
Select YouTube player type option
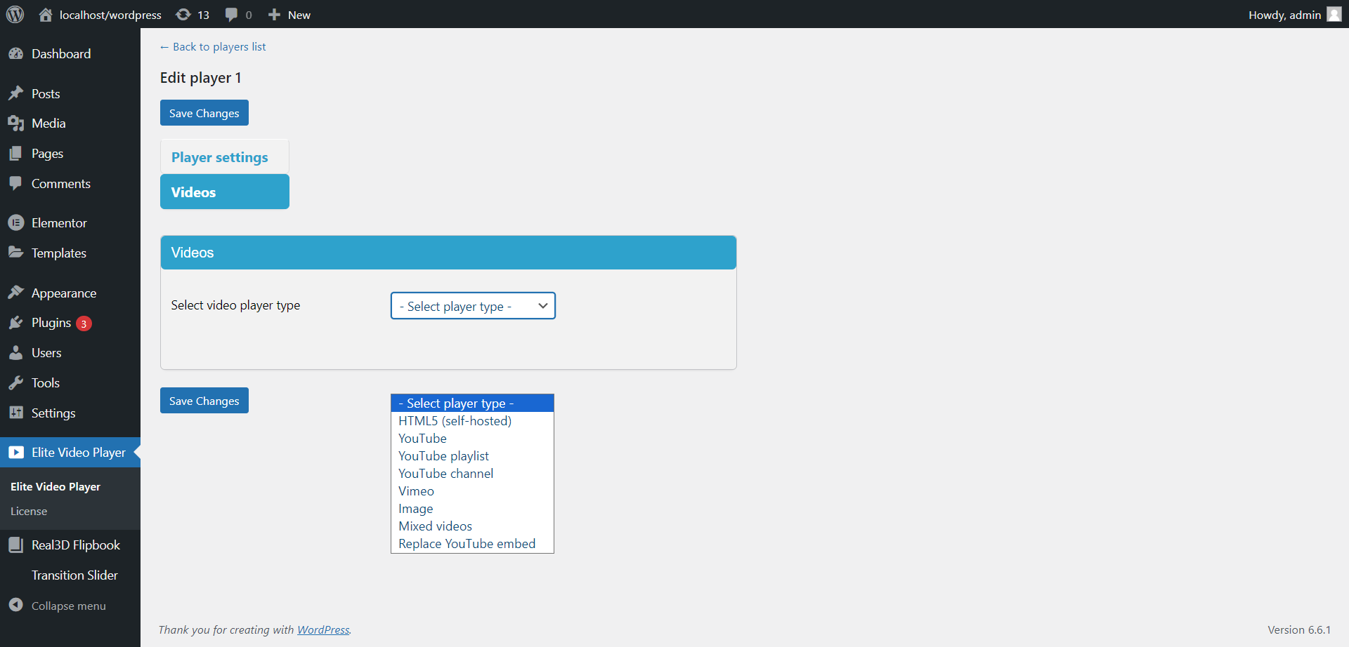[x=472, y=439]
